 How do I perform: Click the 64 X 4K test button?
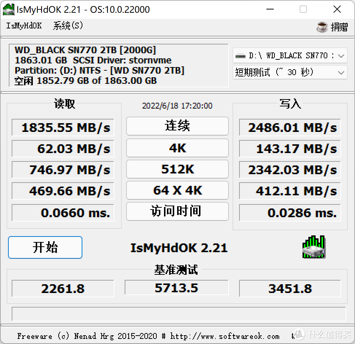click(177, 190)
